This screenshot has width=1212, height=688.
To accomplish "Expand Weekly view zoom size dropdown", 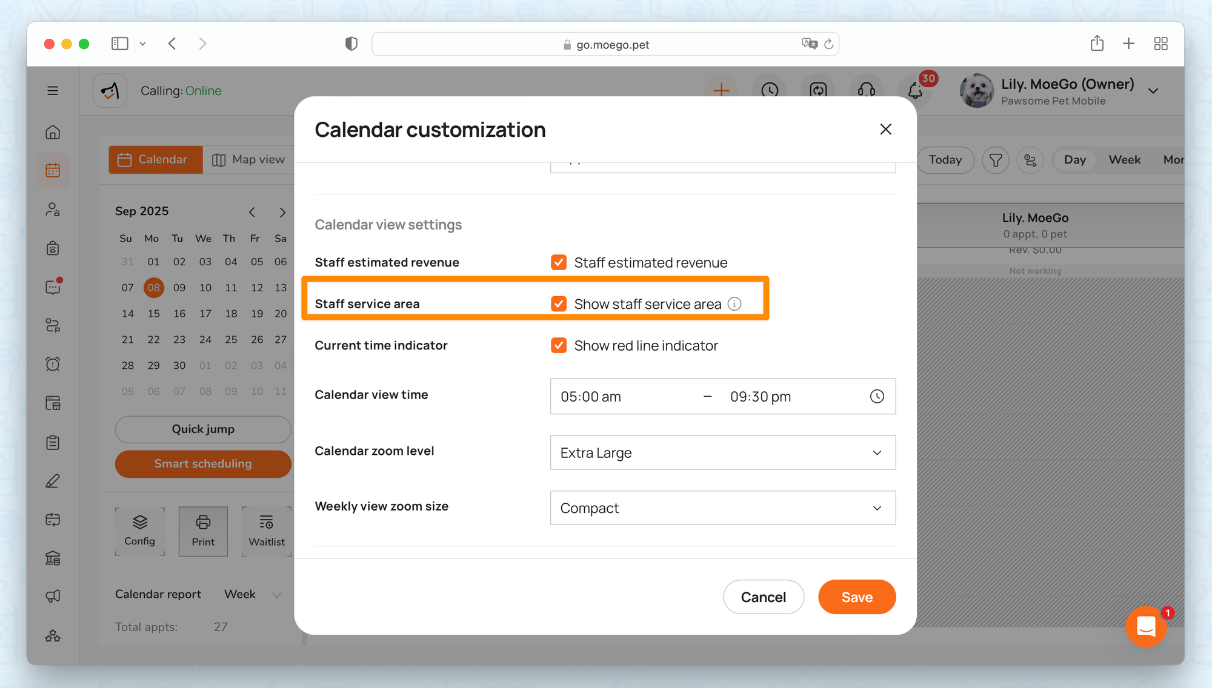I will (x=722, y=508).
